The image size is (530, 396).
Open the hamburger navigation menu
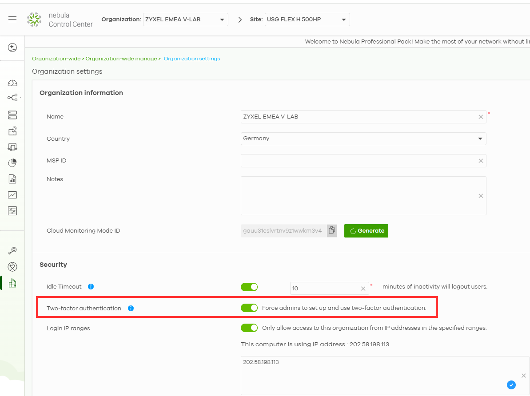tap(12, 20)
